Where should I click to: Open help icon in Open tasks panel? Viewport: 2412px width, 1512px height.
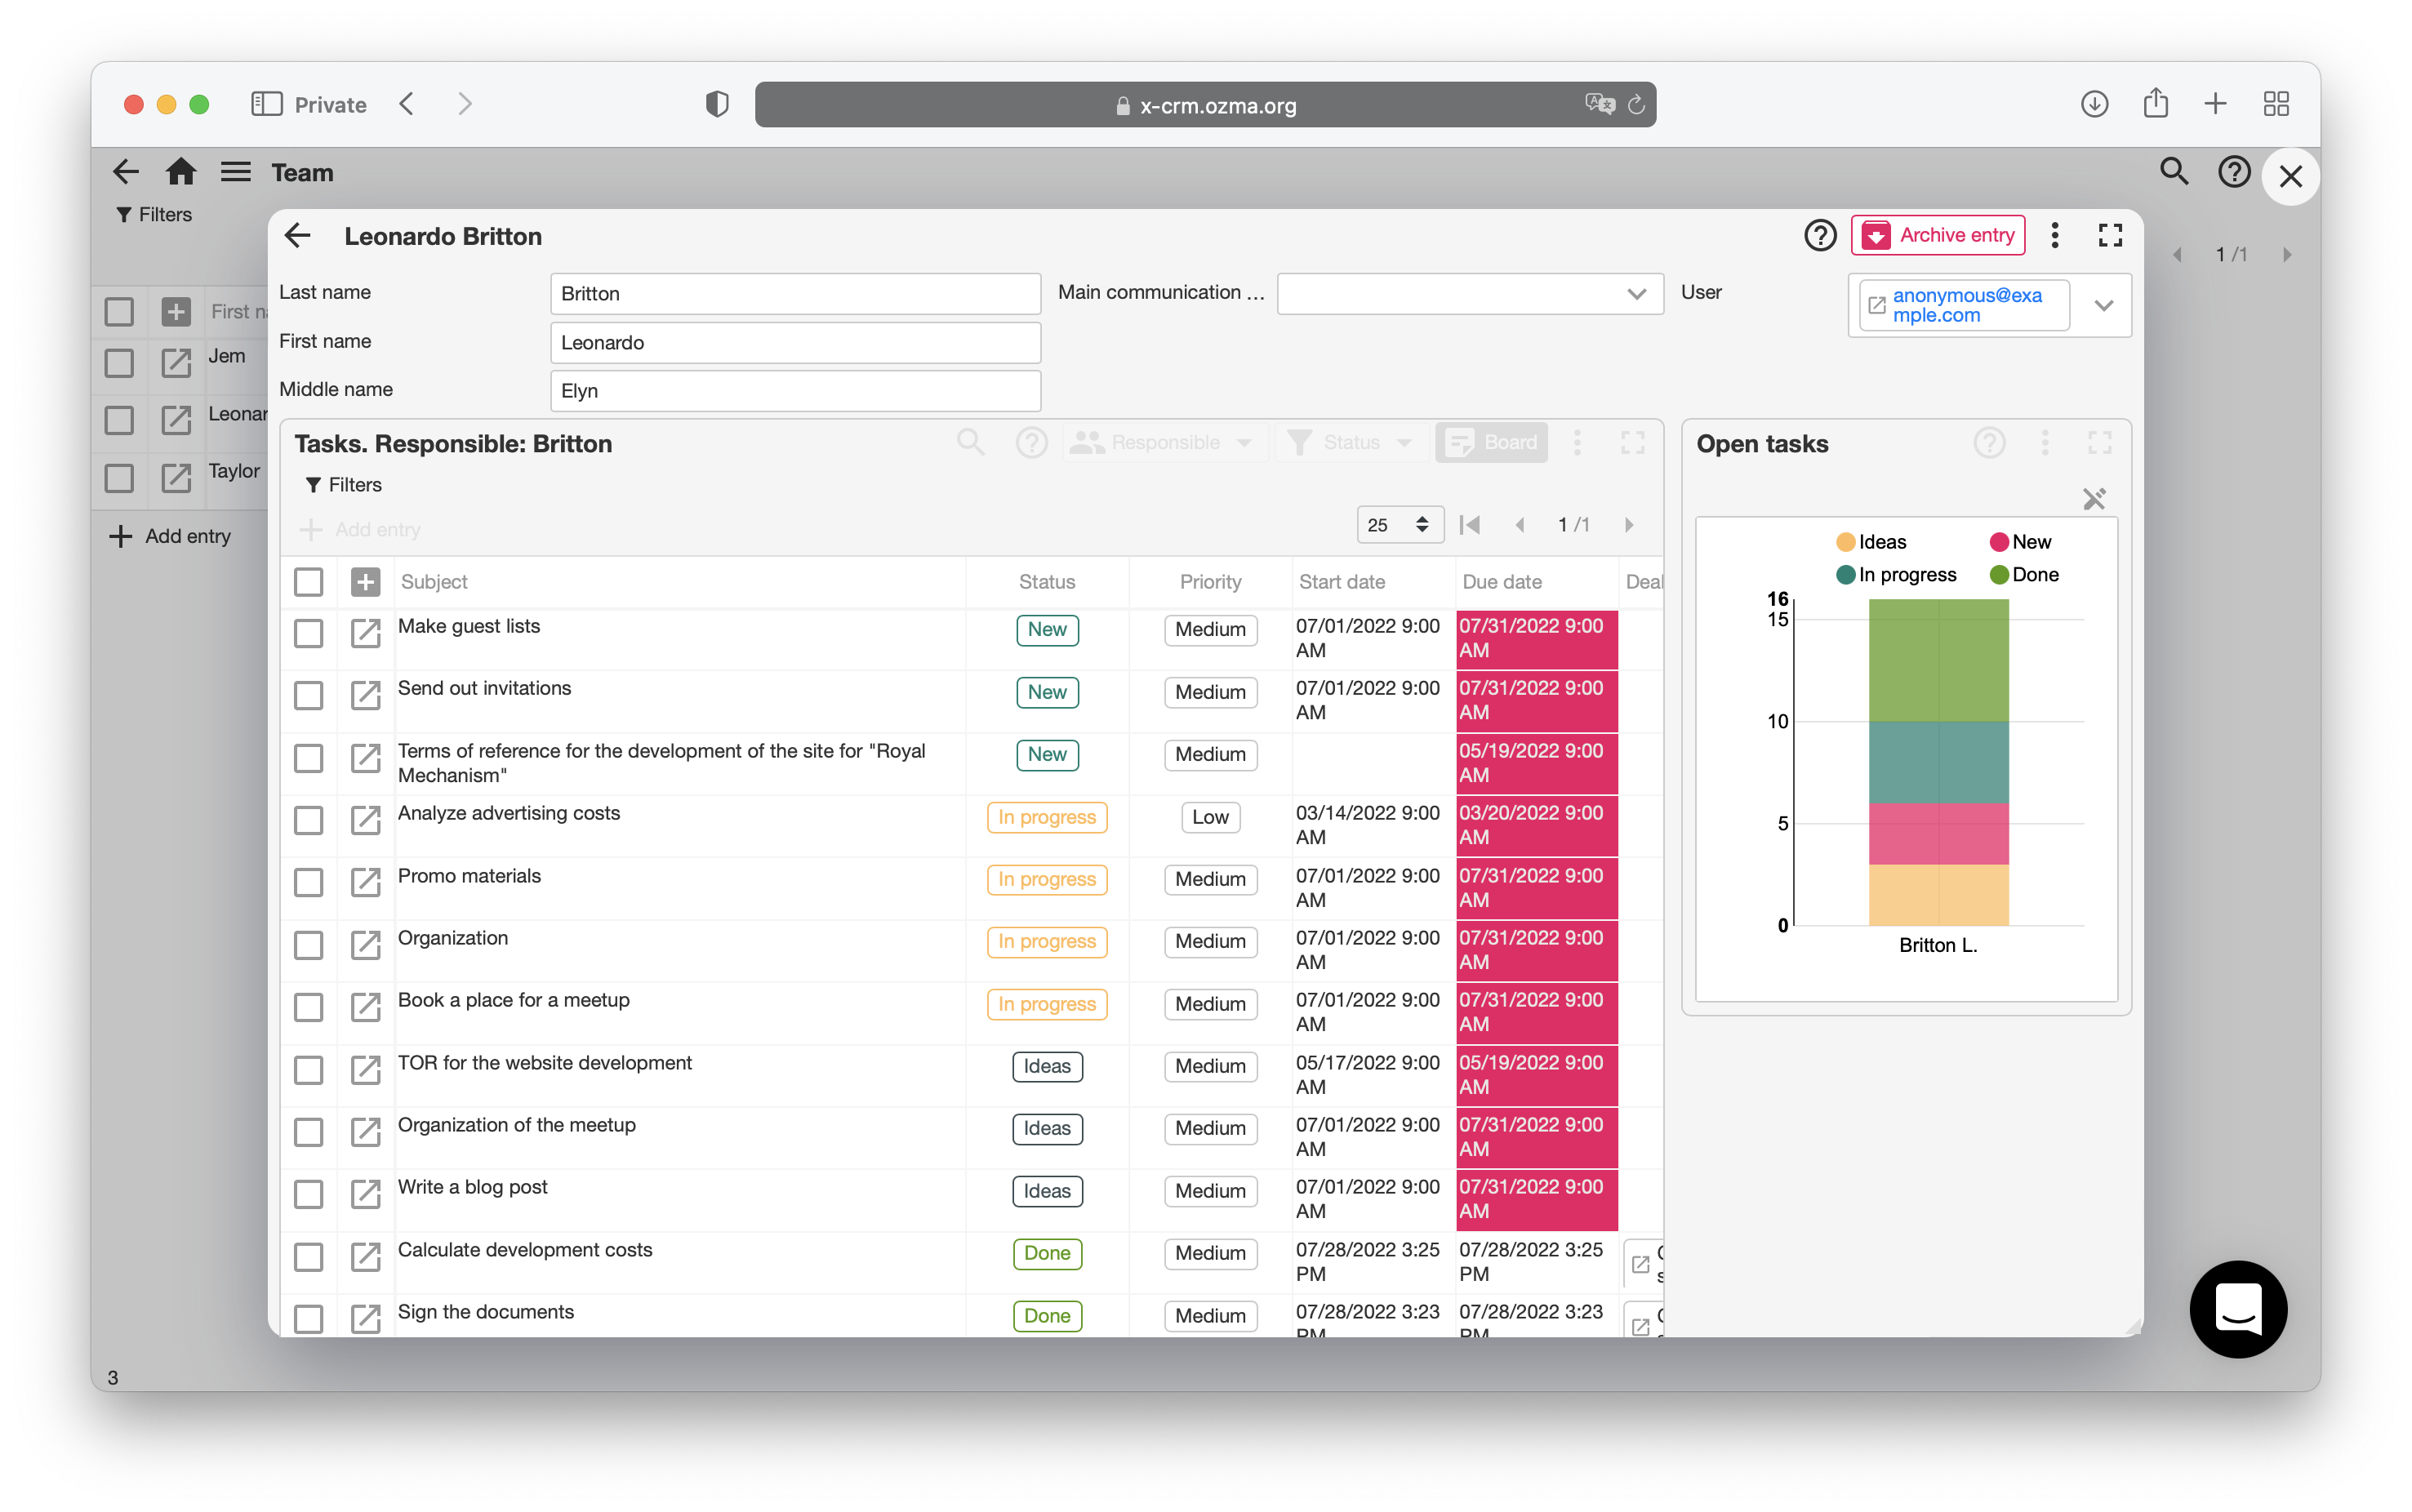(1989, 442)
